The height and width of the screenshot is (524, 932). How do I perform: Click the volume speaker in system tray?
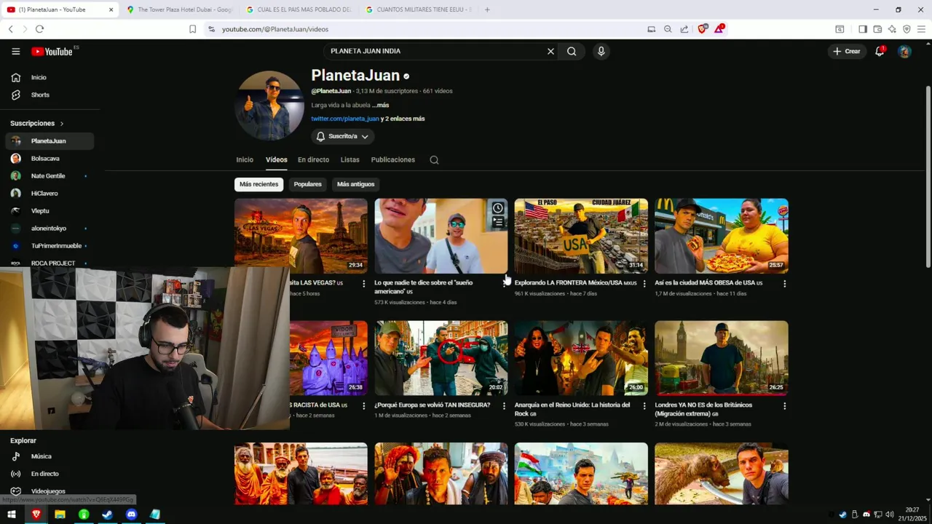tap(890, 515)
